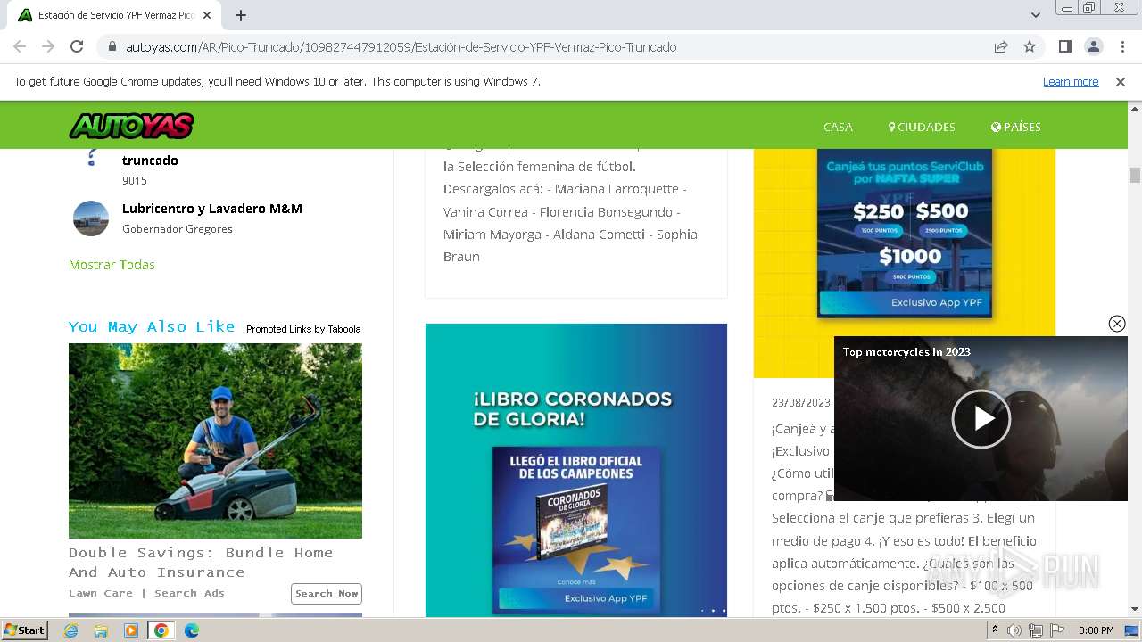Toggle the Chrome side panel icon
The width and height of the screenshot is (1142, 642).
pyautogui.click(x=1064, y=47)
